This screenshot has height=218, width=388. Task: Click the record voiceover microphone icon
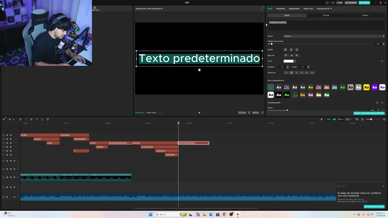pyautogui.click(x=321, y=119)
